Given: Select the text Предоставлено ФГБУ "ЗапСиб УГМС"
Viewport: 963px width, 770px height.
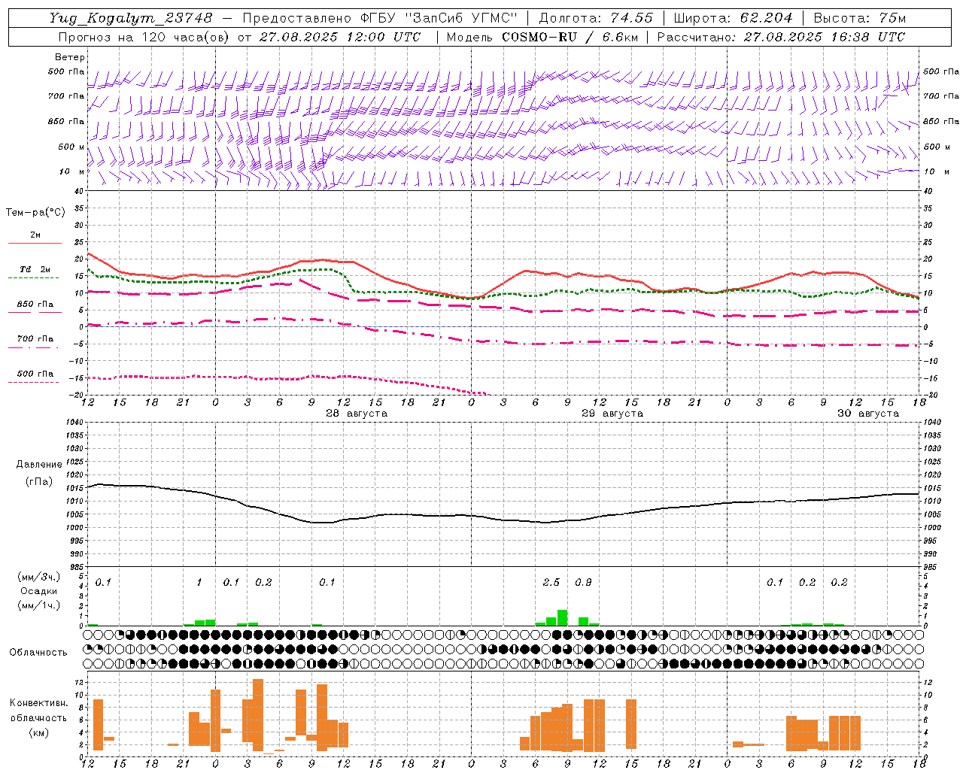Looking at the screenshot, I should (x=380, y=18).
